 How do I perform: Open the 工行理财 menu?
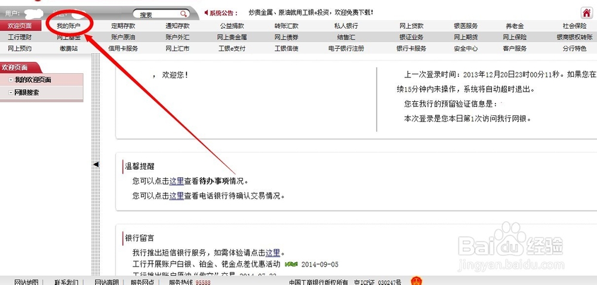(20, 37)
